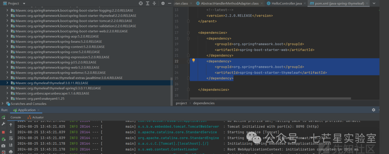This screenshot has width=389, height=154.
Task: Select Maven unbescape:1.1.6.RELEASE row
Action: coord(86,93)
